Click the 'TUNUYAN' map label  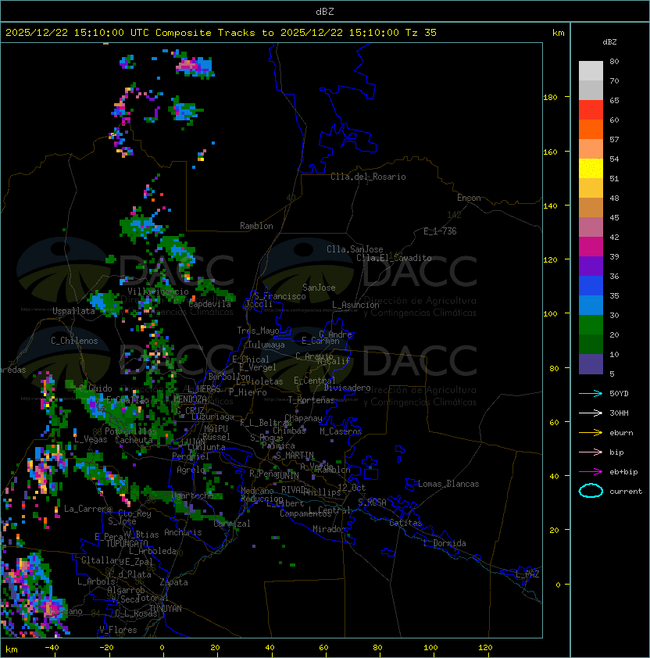click(x=166, y=609)
